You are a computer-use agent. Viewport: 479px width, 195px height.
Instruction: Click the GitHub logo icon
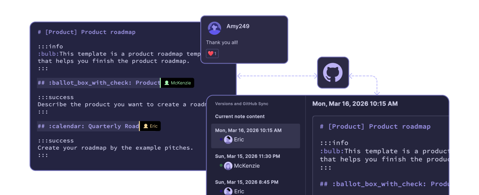pos(333,73)
